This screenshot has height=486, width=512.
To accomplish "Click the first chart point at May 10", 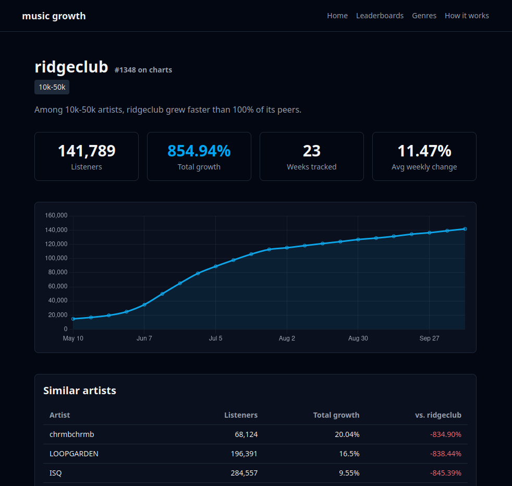I will pos(73,319).
